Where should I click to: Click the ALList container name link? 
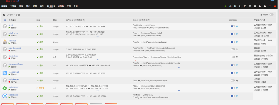coord(11,25)
